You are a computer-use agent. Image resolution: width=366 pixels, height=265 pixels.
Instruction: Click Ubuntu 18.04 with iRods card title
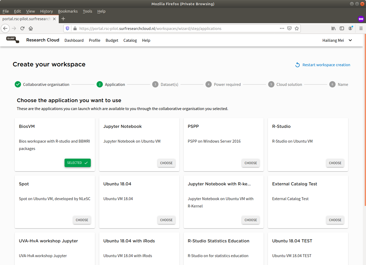[x=129, y=241]
